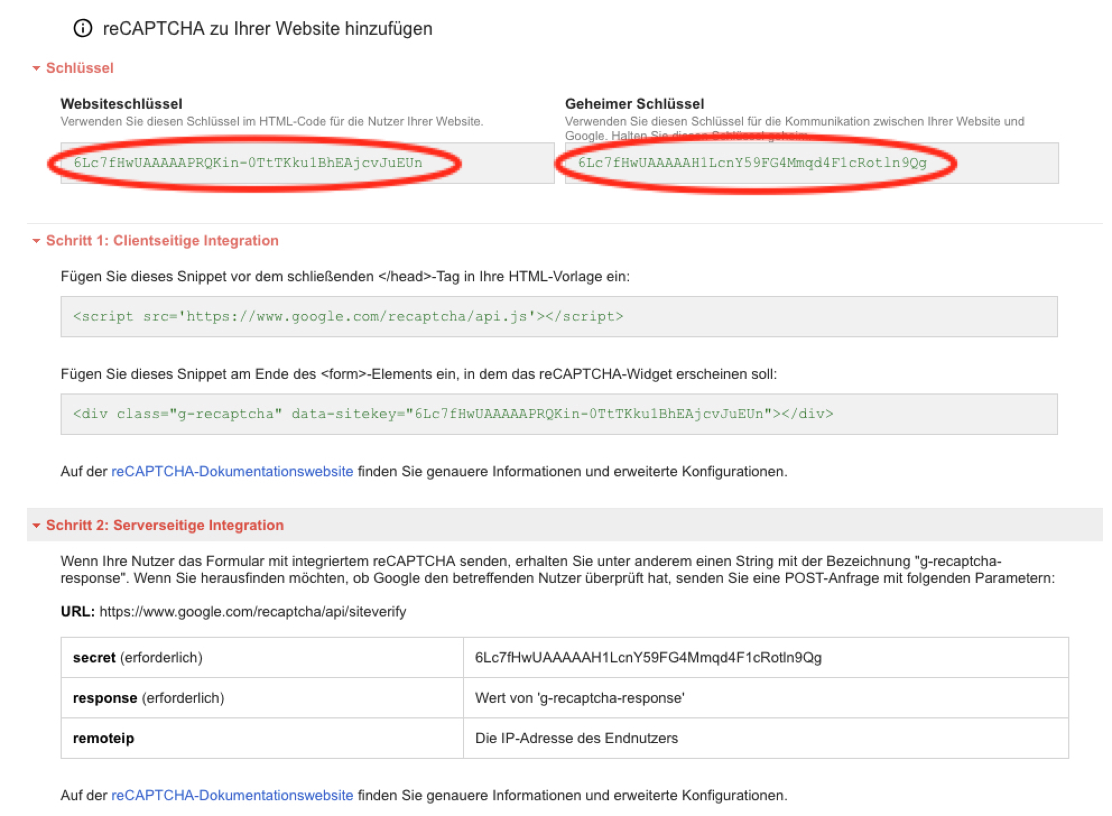
Task: Click the Schritt 1 section title text
Action: pos(162,240)
